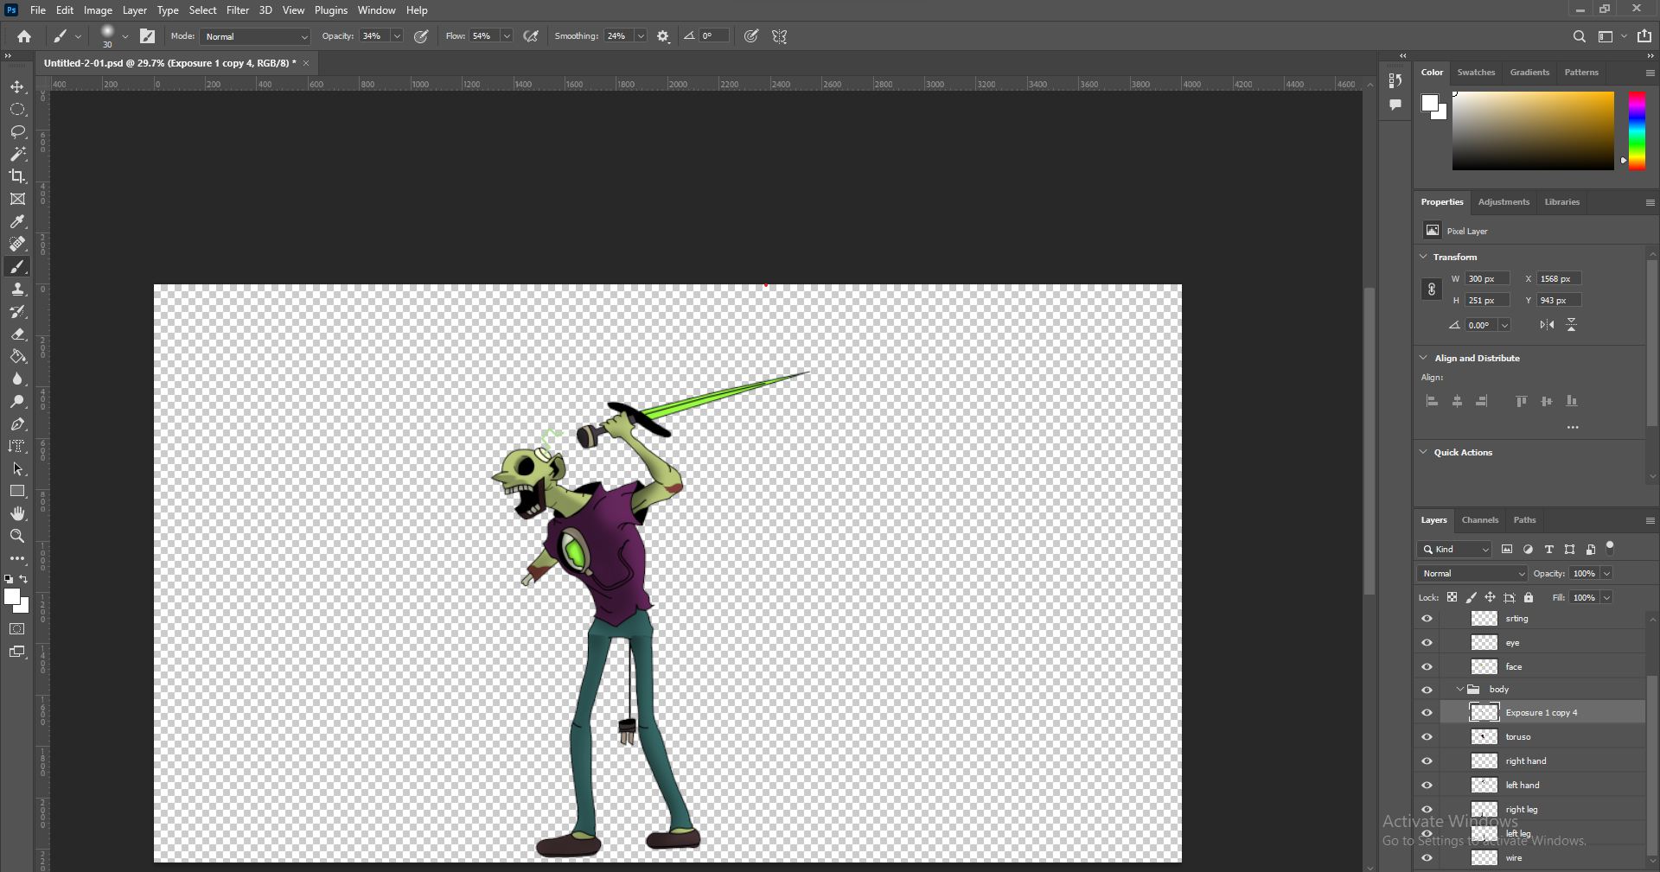Image resolution: width=1660 pixels, height=872 pixels.
Task: Select the Zoom tool
Action: tap(17, 536)
